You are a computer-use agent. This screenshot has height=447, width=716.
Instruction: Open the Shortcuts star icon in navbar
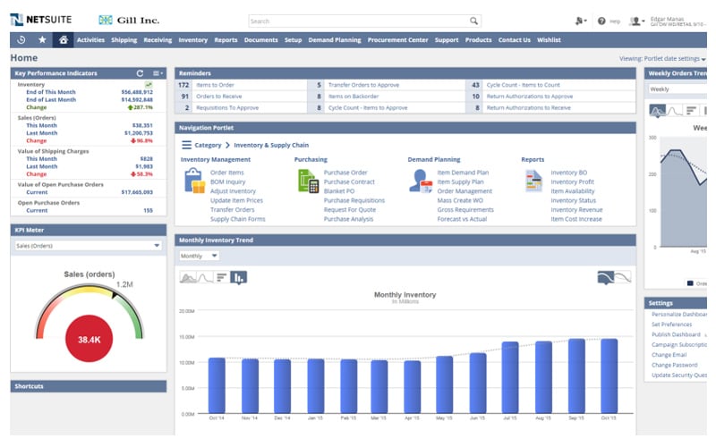coord(42,39)
